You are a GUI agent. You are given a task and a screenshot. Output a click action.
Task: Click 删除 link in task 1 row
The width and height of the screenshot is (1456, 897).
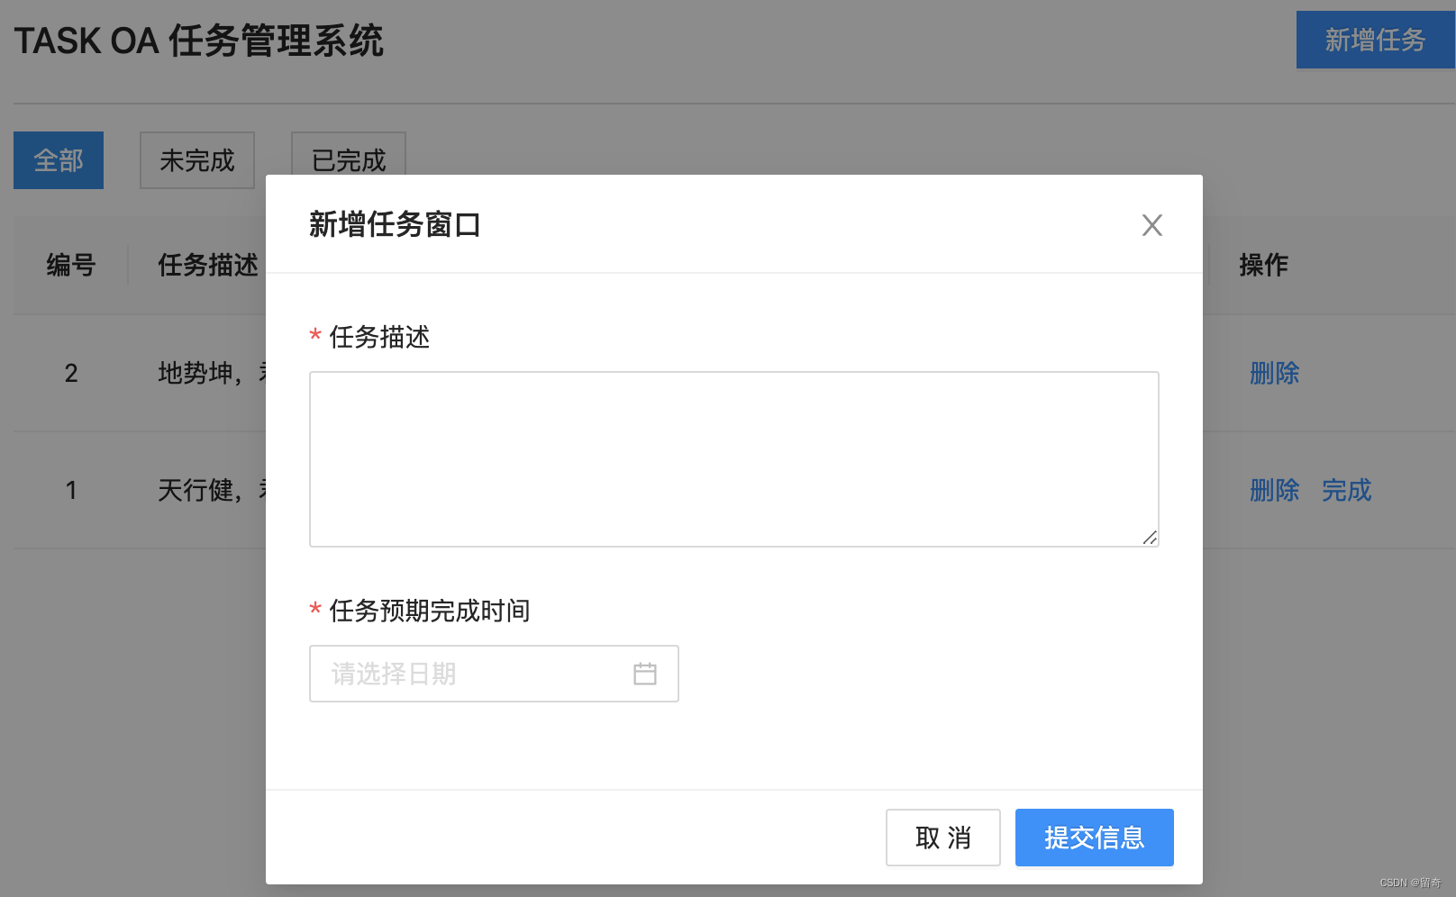(1274, 490)
